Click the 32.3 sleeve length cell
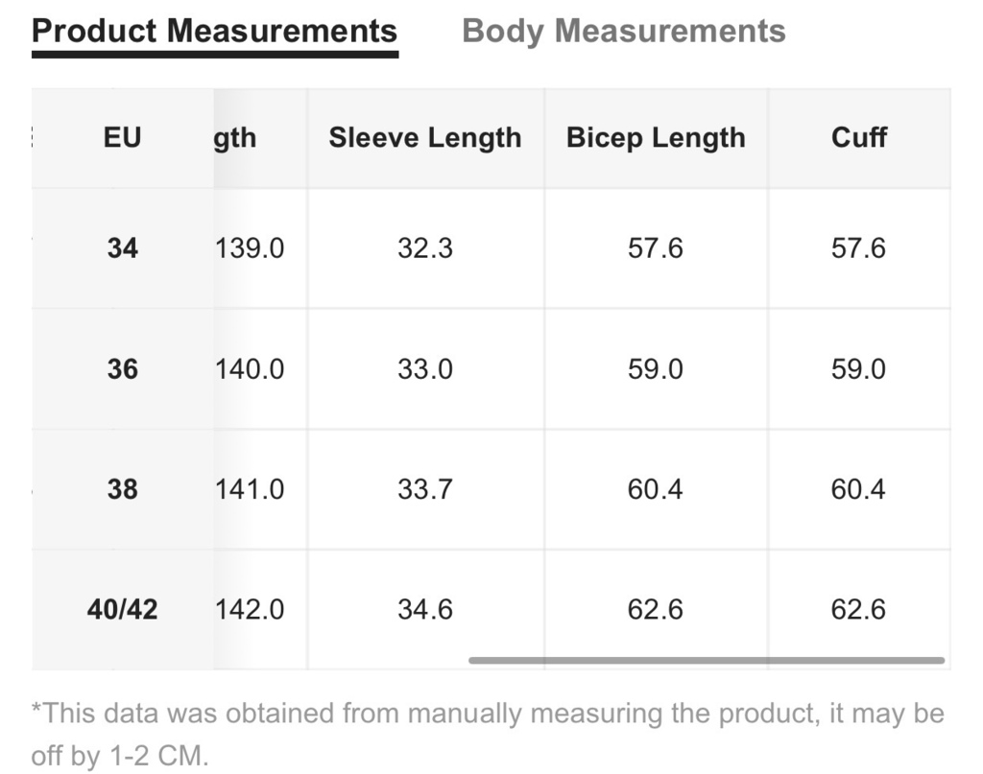Screen dimensions: 983x774 425,248
